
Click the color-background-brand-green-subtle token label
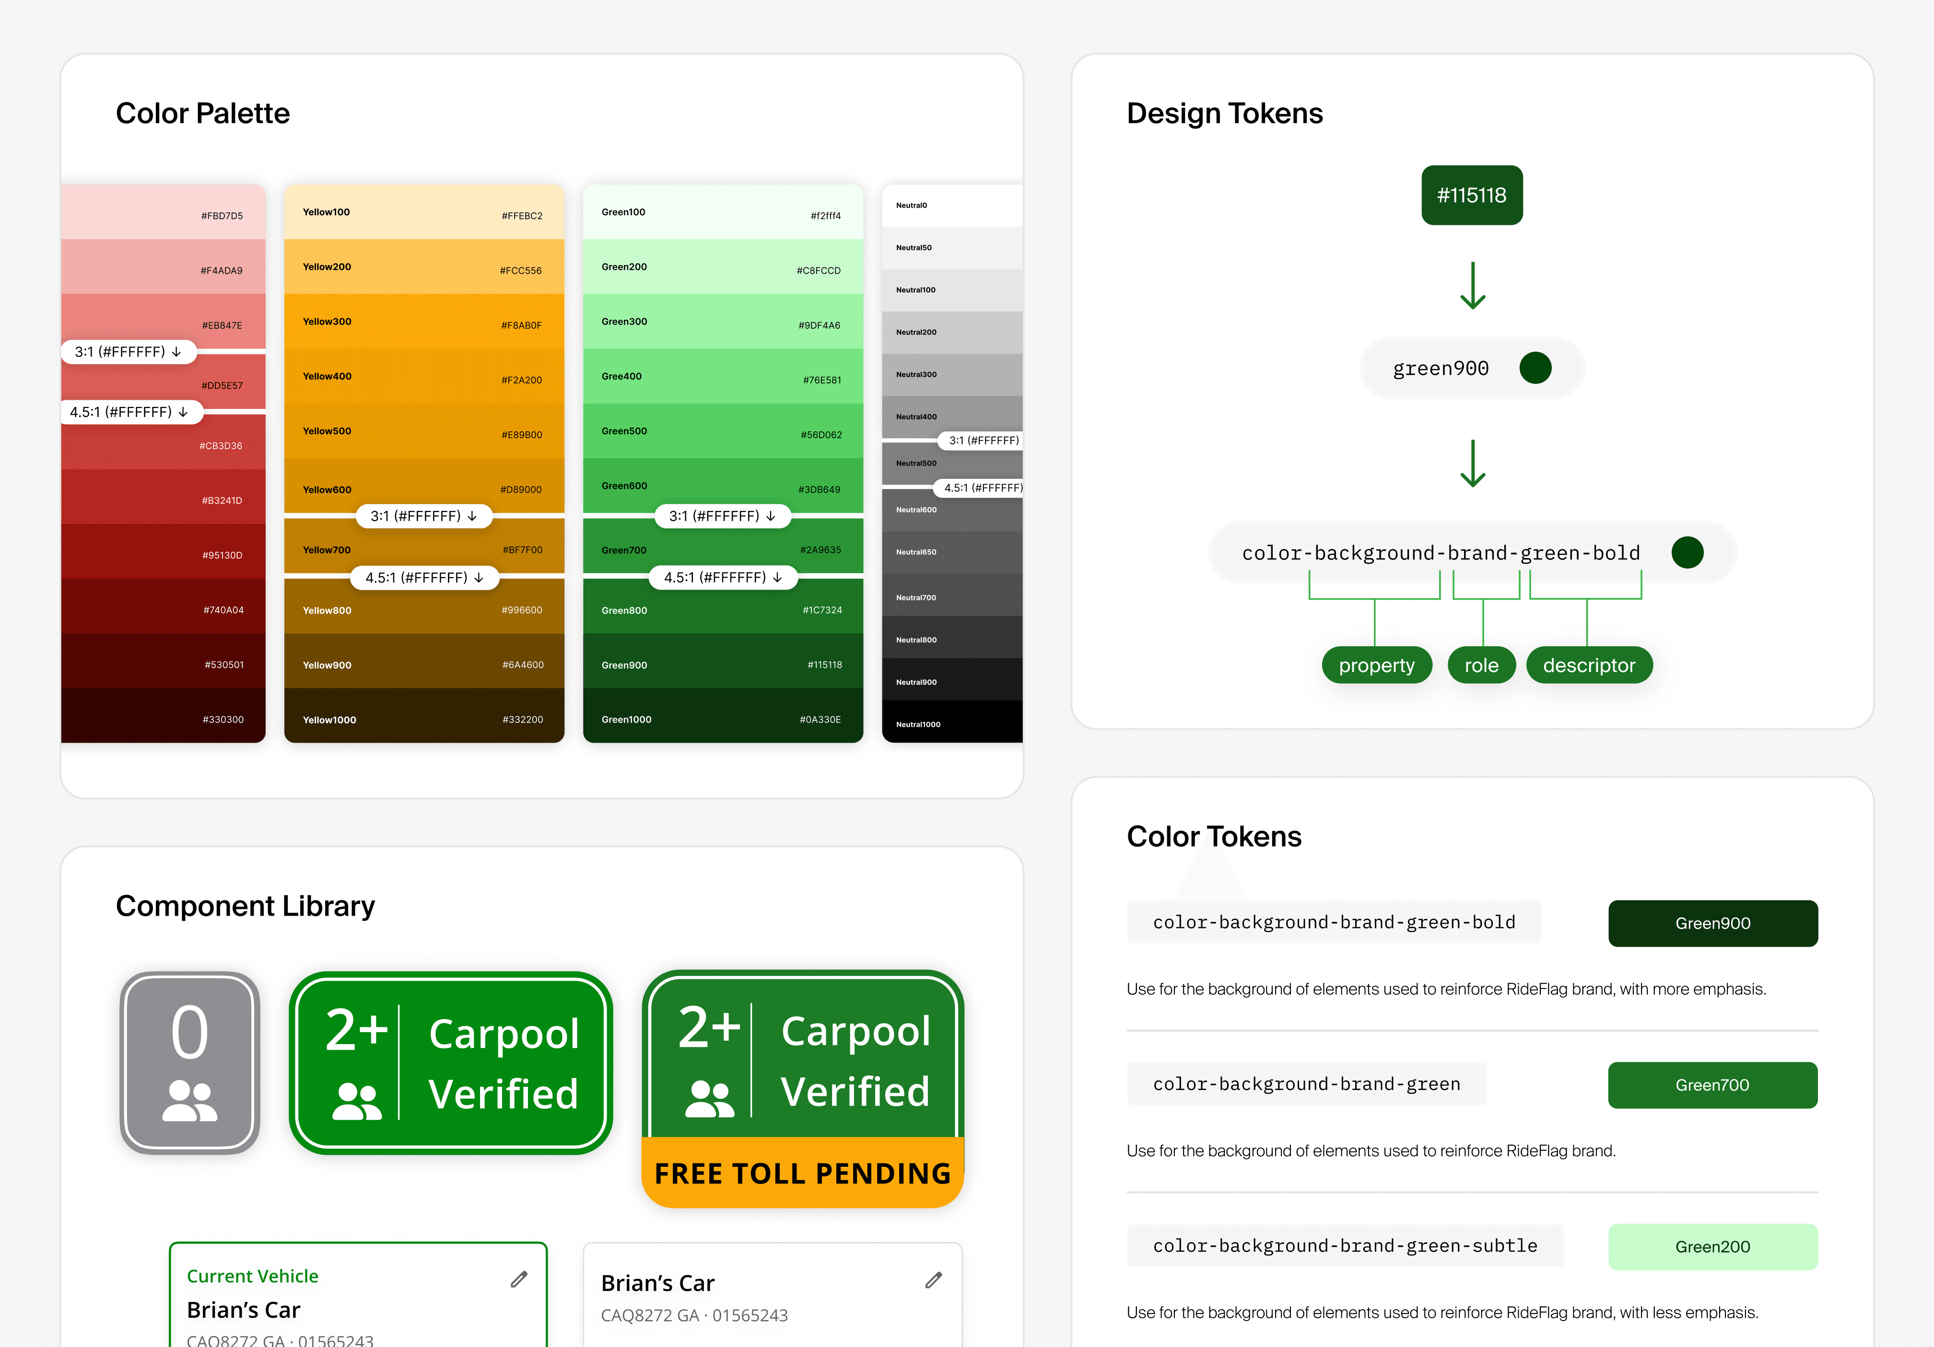(x=1344, y=1246)
